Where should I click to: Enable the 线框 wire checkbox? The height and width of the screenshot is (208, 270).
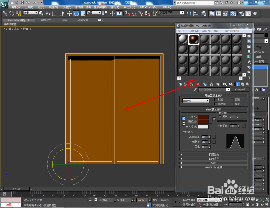pos(215,100)
